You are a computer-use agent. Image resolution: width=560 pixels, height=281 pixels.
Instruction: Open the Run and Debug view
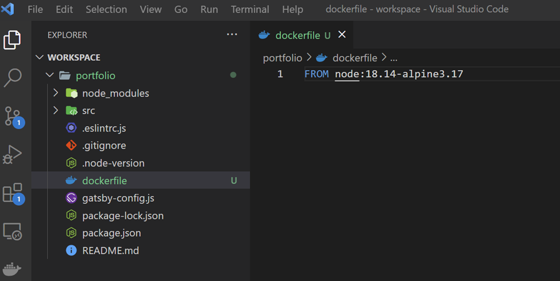[x=12, y=155]
